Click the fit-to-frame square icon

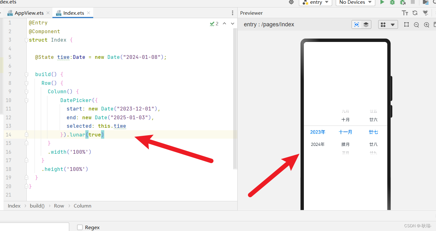pyautogui.click(x=406, y=24)
